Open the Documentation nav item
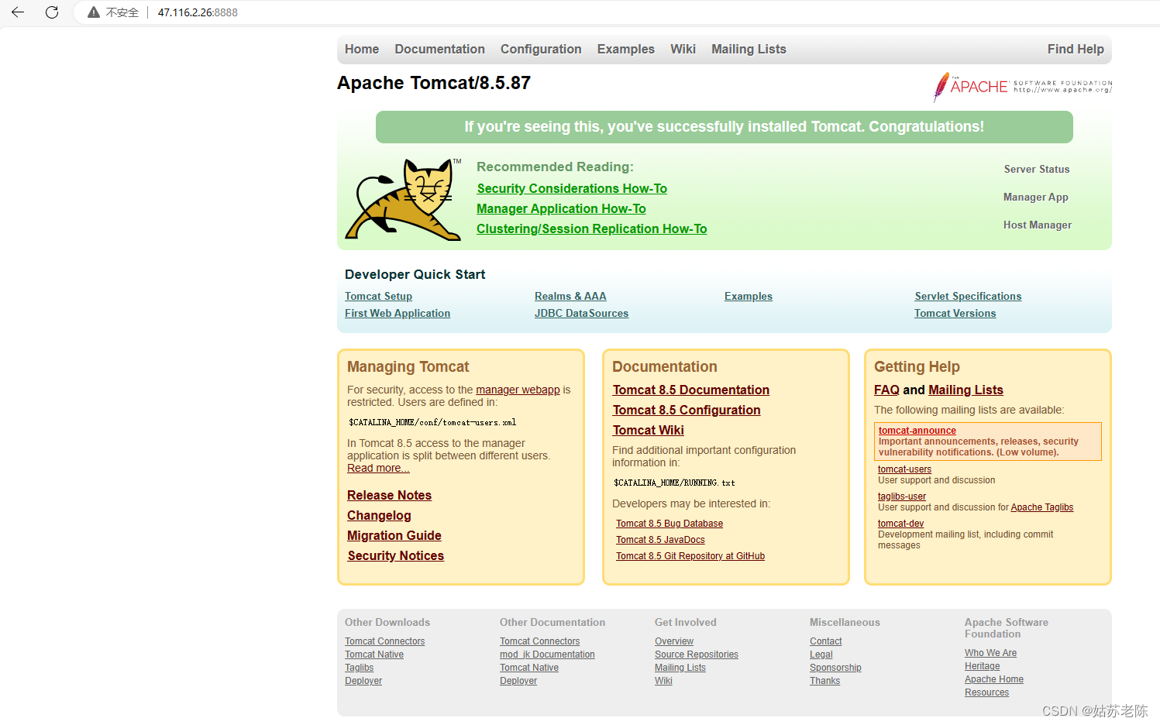 coord(439,49)
